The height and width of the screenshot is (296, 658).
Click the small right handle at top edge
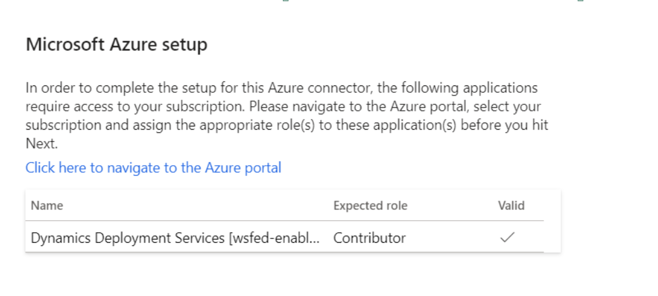(580, 1)
